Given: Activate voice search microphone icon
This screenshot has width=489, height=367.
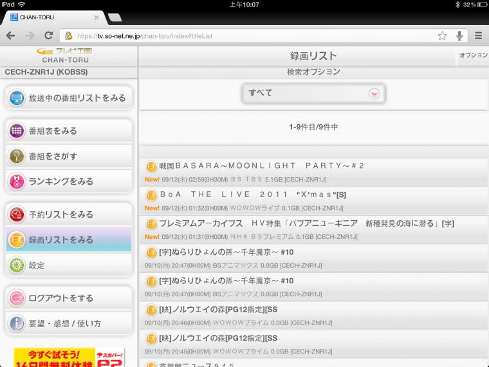Looking at the screenshot, I should point(459,36).
